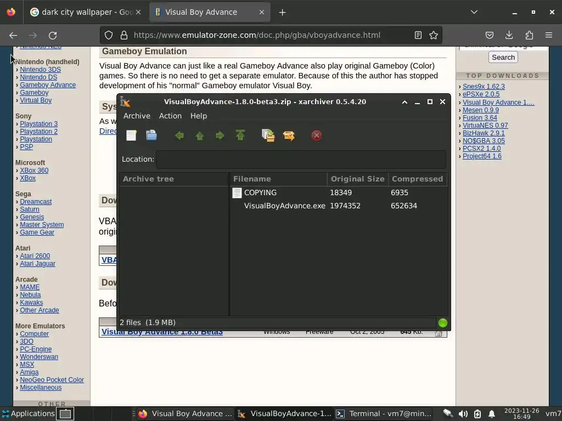Click the Open archive icon in xarchiver
This screenshot has width=562, height=421.
pos(151,135)
